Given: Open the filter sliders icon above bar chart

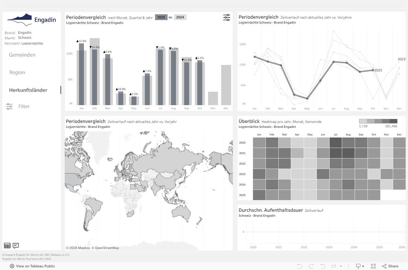Looking at the screenshot, I should pos(227,17).
